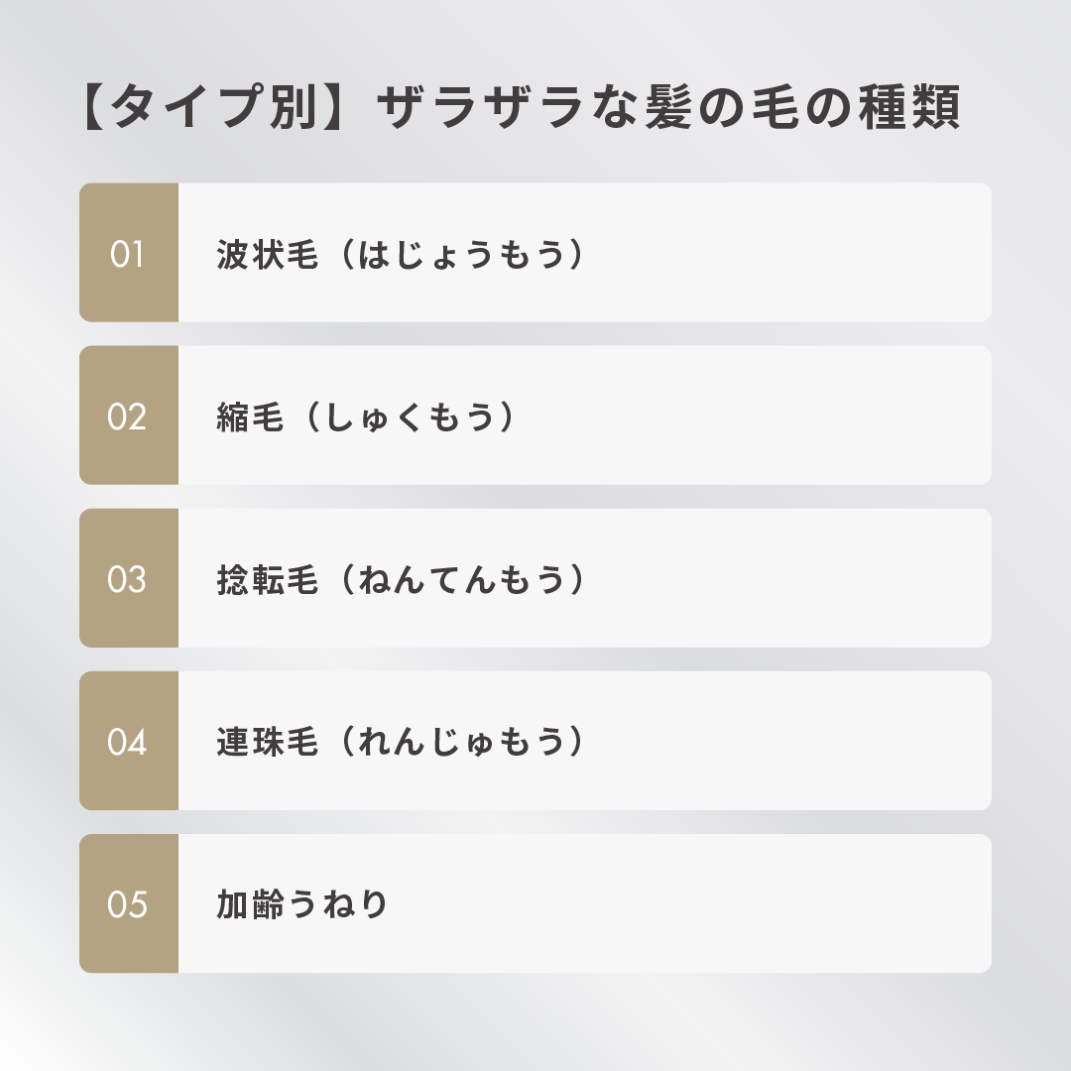
Task: Click the 05 number badge
Action: point(128,903)
